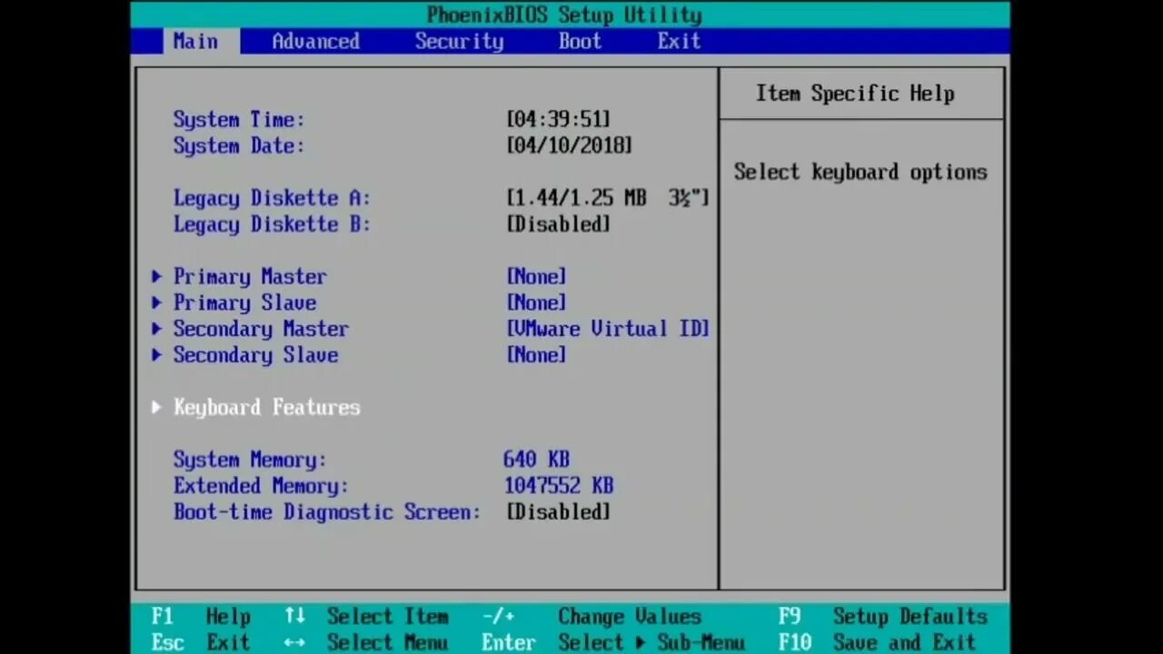Click the F9 Setup Defaults hint

tap(882, 617)
